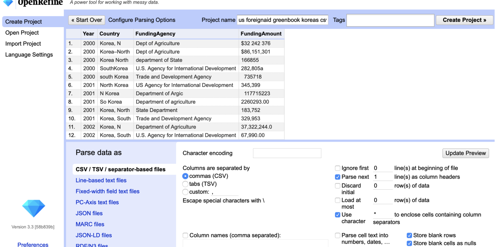Toggle Store blank cells as nulls checkbox
Image resolution: width=495 pixels, height=247 pixels.
tap(409, 243)
